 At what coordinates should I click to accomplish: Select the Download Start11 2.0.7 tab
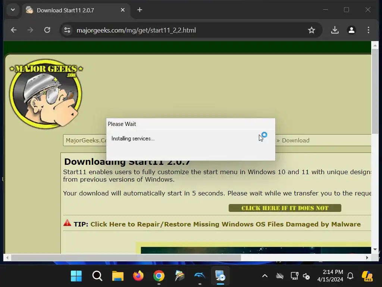[75, 10]
